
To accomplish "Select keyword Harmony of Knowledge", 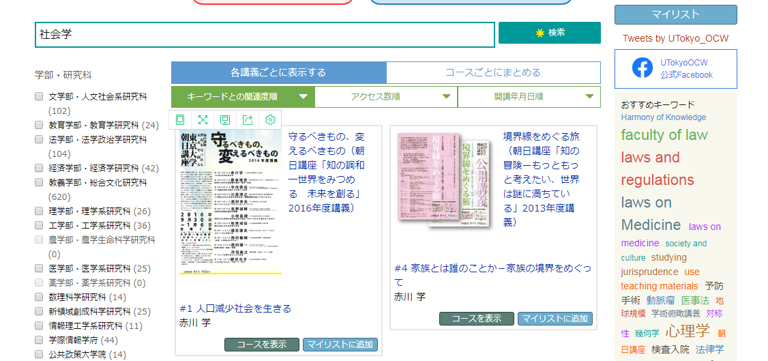I will pos(663,117).
